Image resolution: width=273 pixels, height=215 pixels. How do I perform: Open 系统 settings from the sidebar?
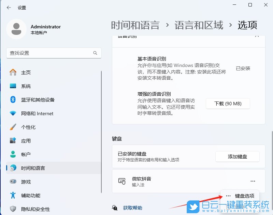[26, 86]
